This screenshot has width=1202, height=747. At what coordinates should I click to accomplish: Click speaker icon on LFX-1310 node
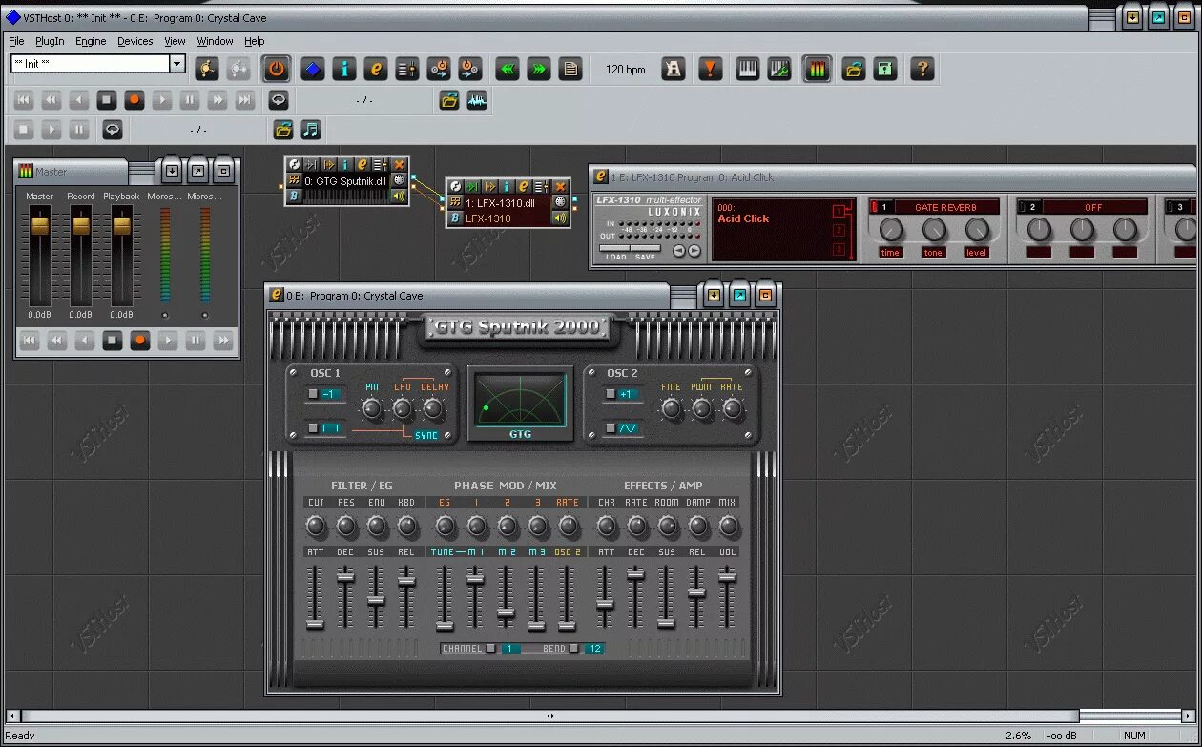560,218
